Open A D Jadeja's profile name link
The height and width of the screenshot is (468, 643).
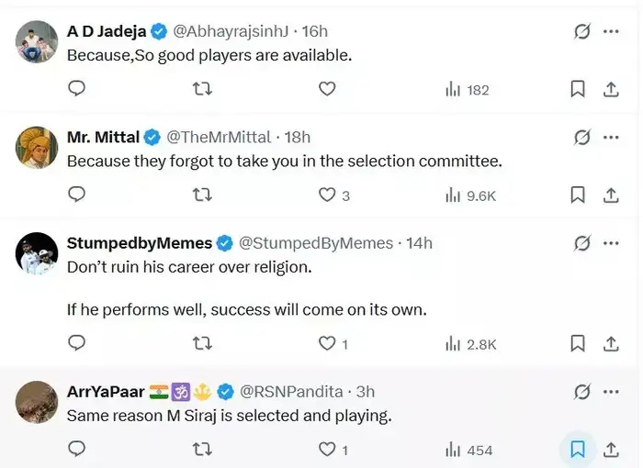(x=107, y=31)
